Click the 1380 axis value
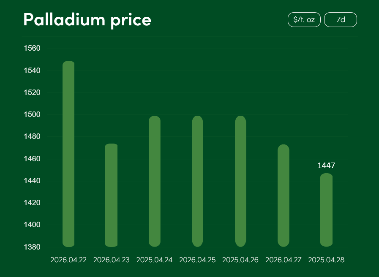This screenshot has width=379, height=277. 31,247
